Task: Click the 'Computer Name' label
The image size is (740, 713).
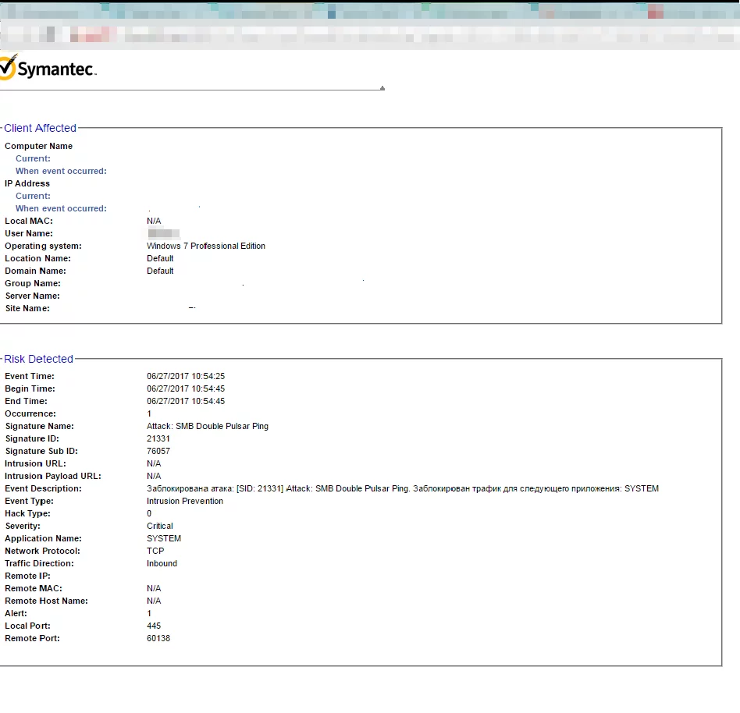Action: click(39, 146)
